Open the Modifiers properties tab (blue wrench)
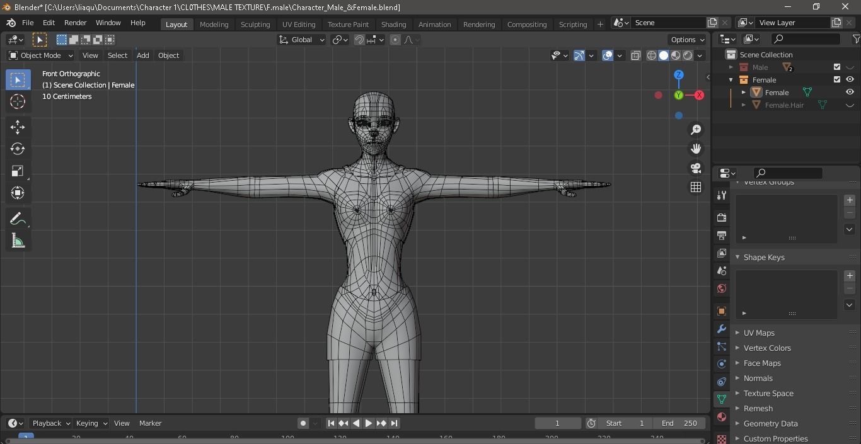The image size is (861, 444). [722, 329]
